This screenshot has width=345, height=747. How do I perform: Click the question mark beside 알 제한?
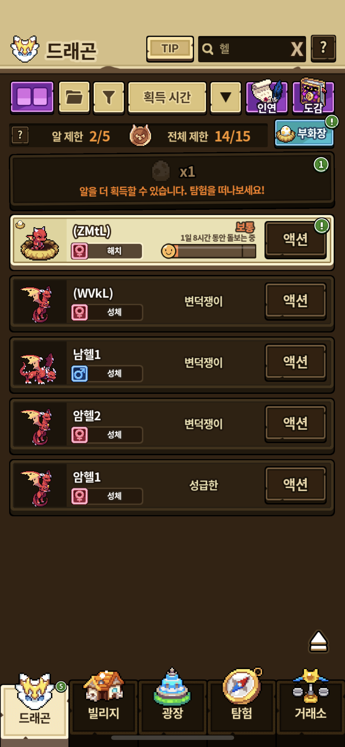pyautogui.click(x=20, y=135)
